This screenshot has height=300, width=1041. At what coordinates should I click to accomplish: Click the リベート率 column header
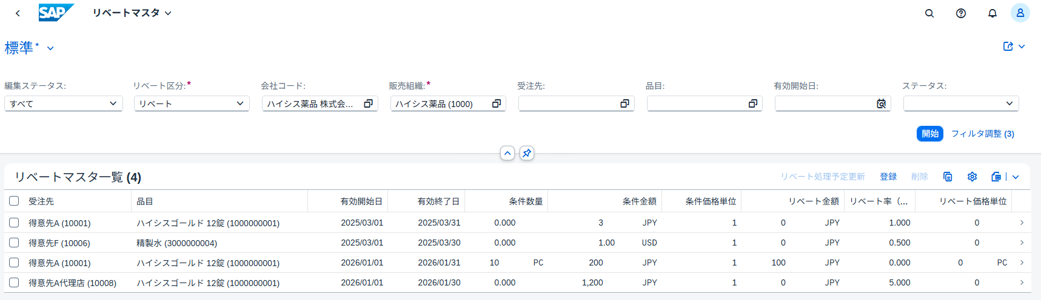tap(880, 201)
